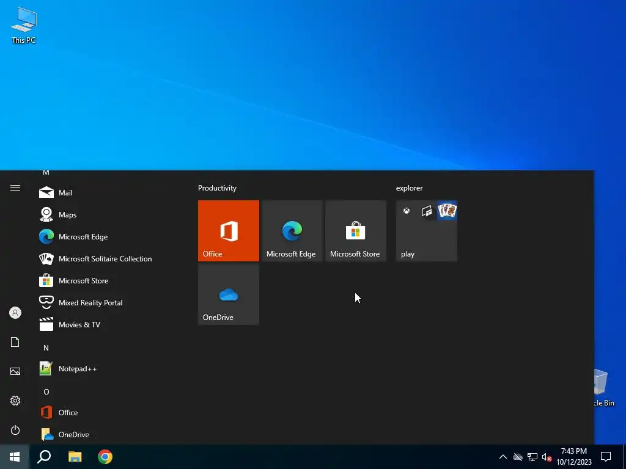Open taskbar Search
Image resolution: width=626 pixels, height=469 pixels.
pos(44,457)
